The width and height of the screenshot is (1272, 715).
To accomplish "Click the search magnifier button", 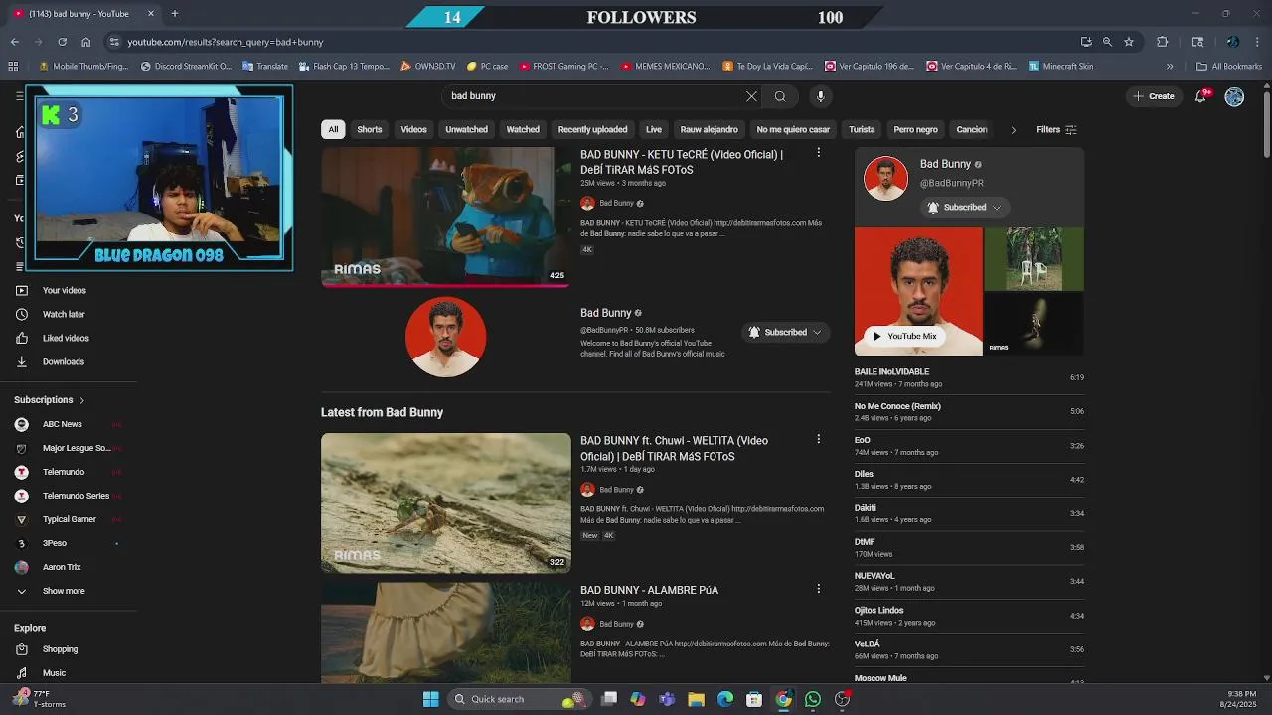I will click(780, 96).
